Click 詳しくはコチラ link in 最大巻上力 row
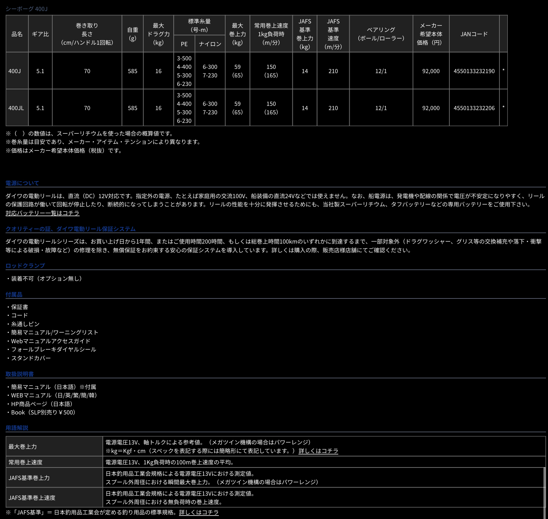Image resolution: width=548 pixels, height=519 pixels. click(318, 451)
